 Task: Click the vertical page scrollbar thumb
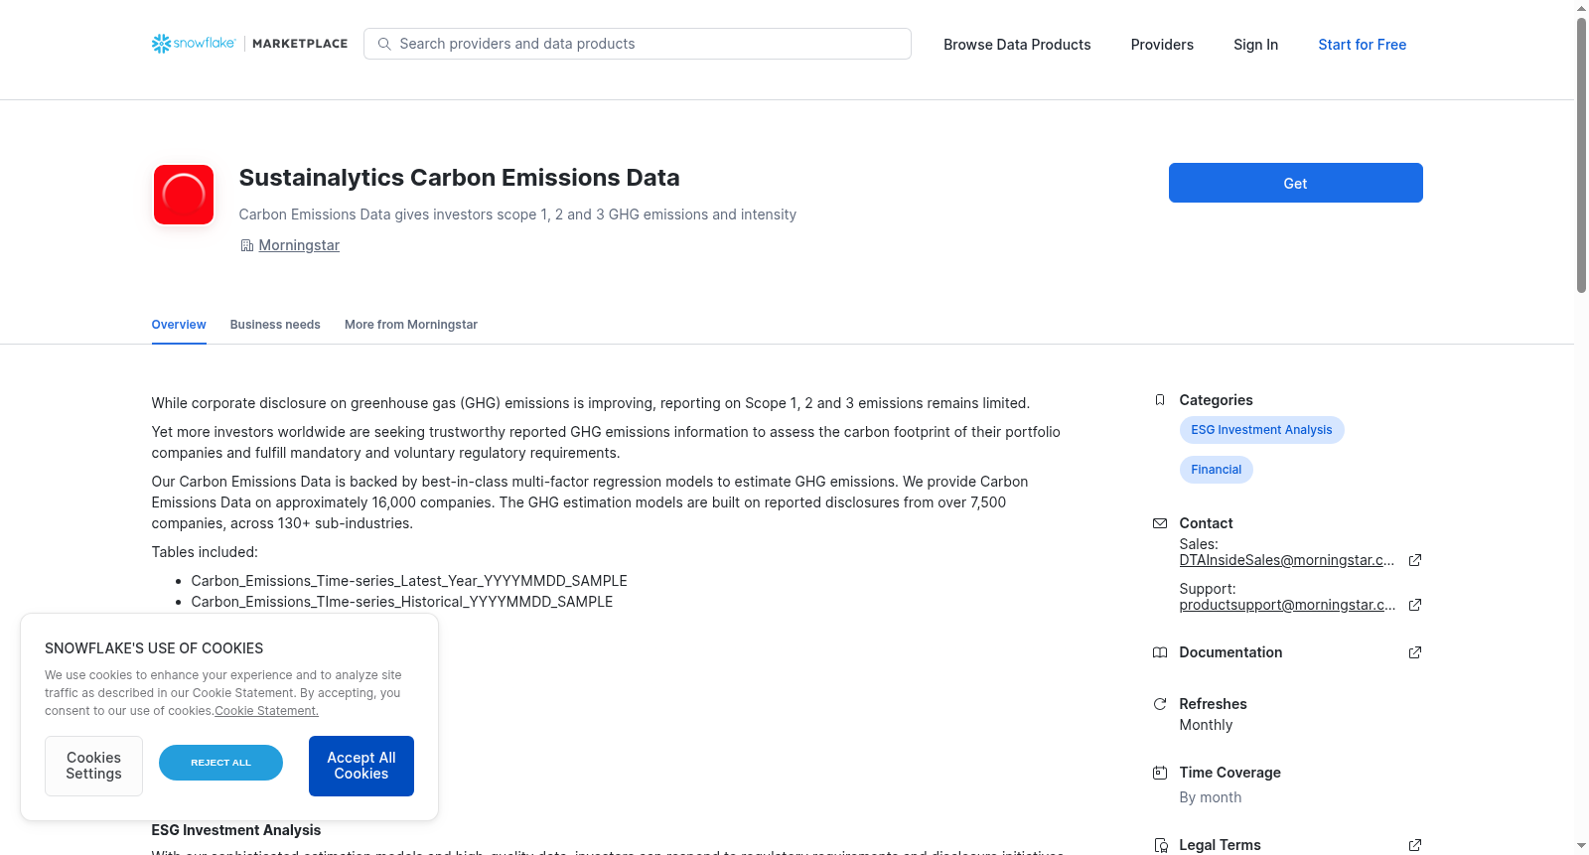pyautogui.click(x=1581, y=154)
